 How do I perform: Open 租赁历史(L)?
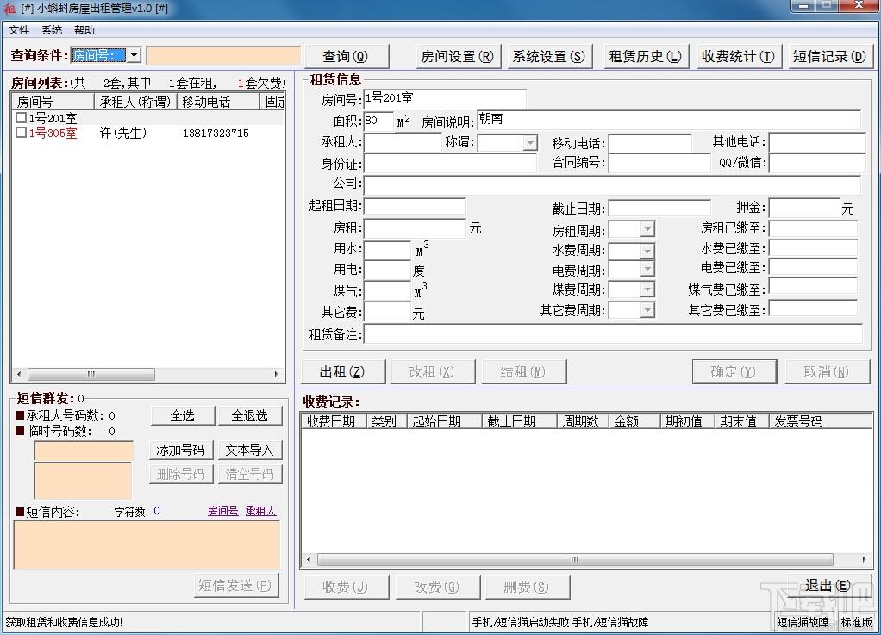click(645, 56)
